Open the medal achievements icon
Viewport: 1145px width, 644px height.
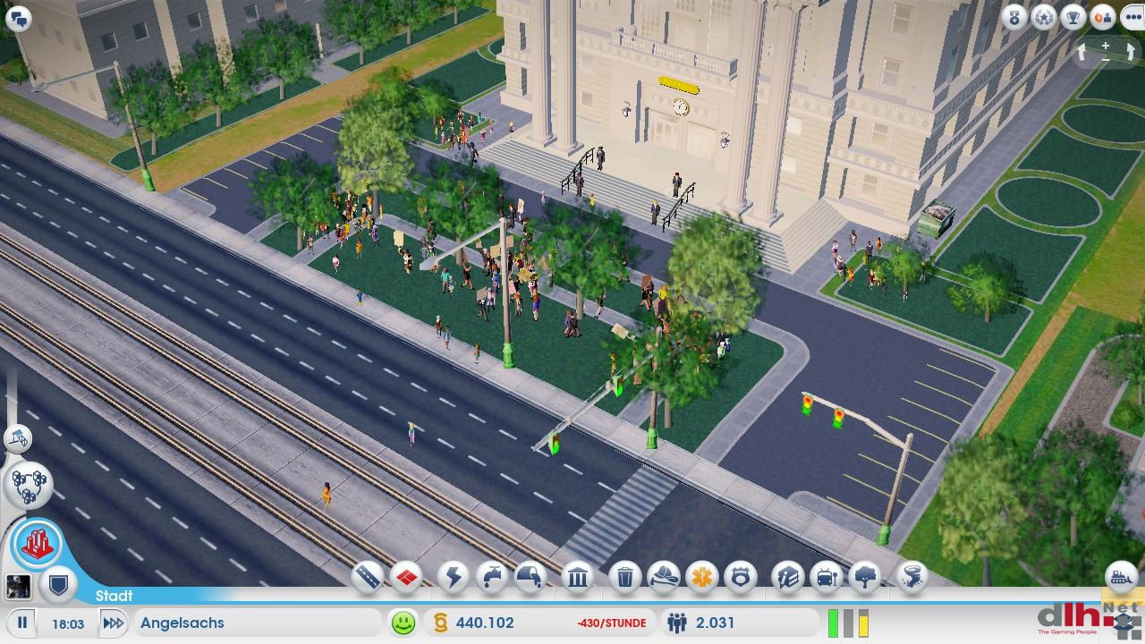[x=1014, y=17]
